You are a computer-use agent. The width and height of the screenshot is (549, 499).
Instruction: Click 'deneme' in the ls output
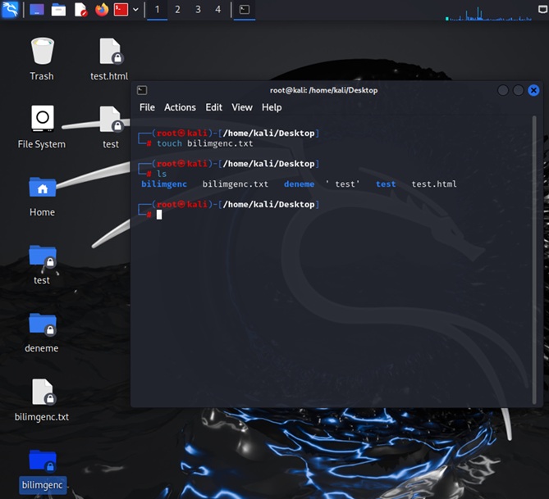299,184
